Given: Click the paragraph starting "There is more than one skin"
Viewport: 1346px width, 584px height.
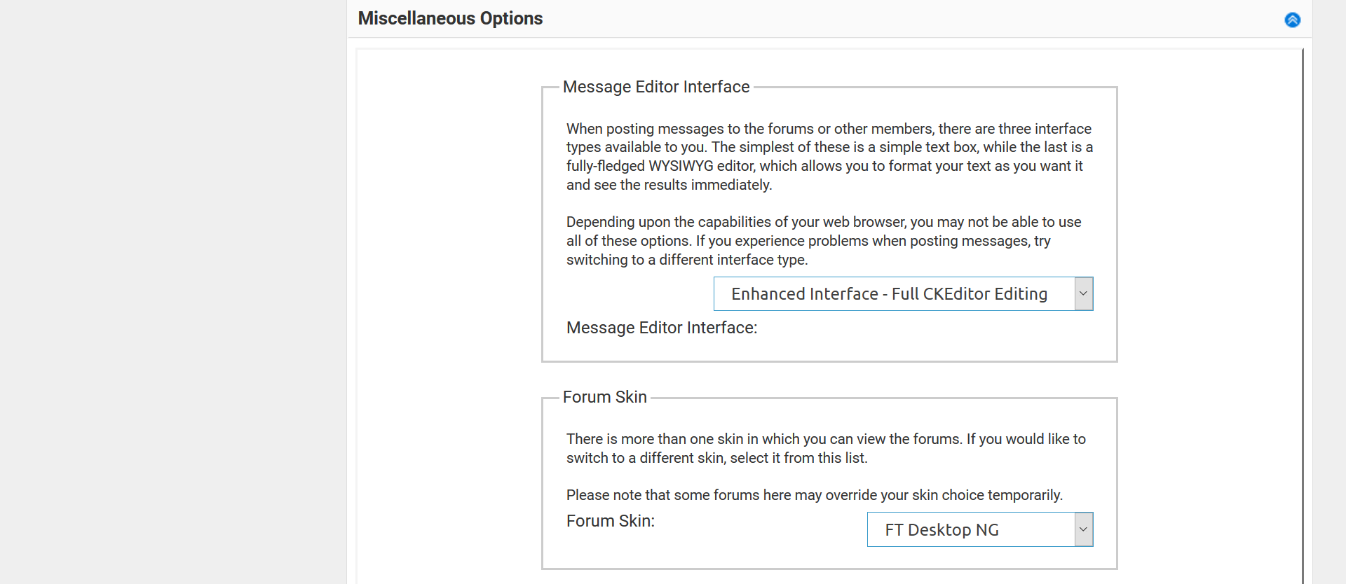Looking at the screenshot, I should (x=826, y=448).
